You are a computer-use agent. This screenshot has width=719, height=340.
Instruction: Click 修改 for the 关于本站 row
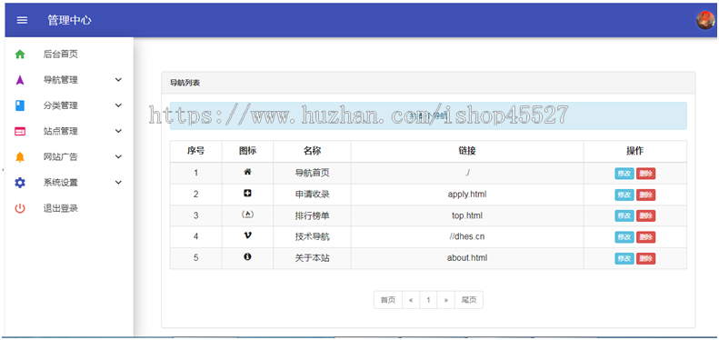(x=624, y=259)
